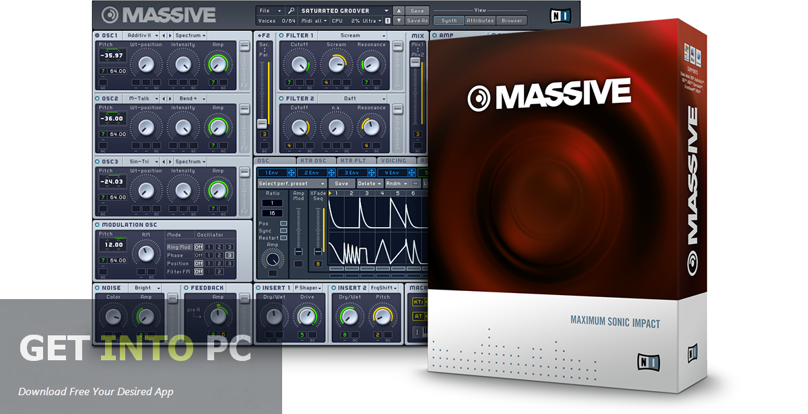Toggle the OSC3 power button
The height and width of the screenshot is (414, 808).
98,161
